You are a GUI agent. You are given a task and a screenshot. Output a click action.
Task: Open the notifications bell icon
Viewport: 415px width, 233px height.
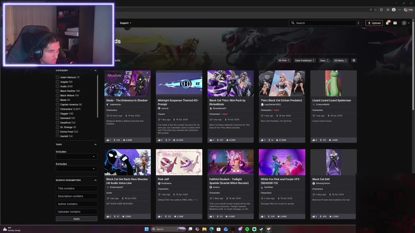pos(387,23)
